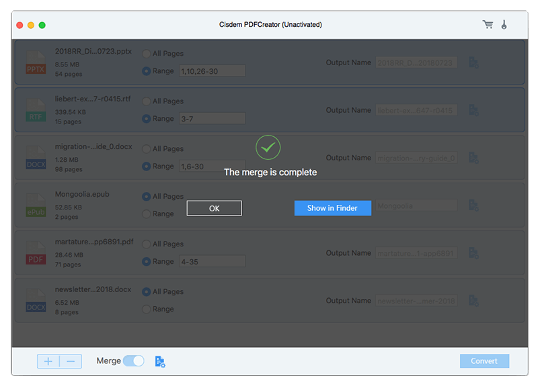Screen dimensions: 538x386
Task: Open output settings icon for liebert-ex rtf row
Action: pyautogui.click(x=473, y=110)
